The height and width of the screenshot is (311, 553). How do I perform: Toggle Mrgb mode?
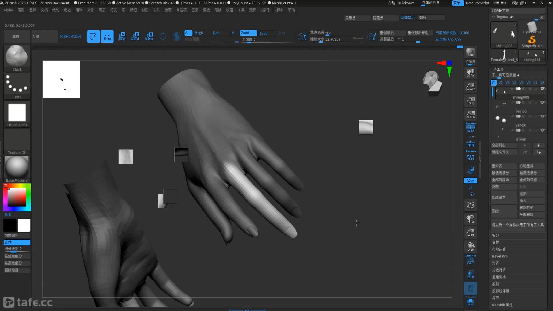[x=199, y=33]
